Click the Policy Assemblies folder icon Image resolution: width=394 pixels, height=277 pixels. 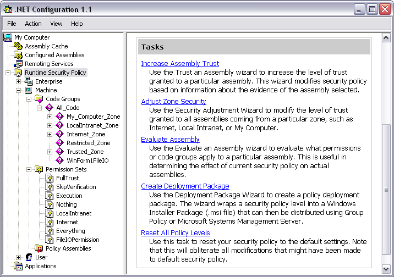[x=39, y=248]
